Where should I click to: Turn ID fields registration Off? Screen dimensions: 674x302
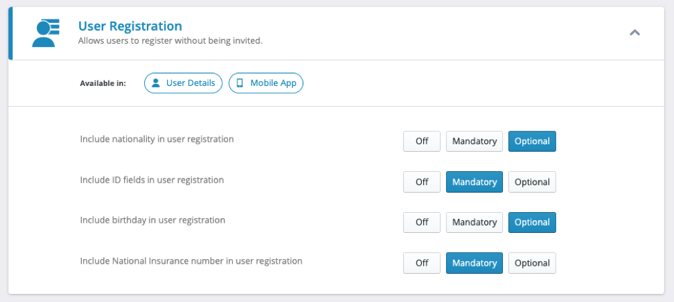(422, 182)
